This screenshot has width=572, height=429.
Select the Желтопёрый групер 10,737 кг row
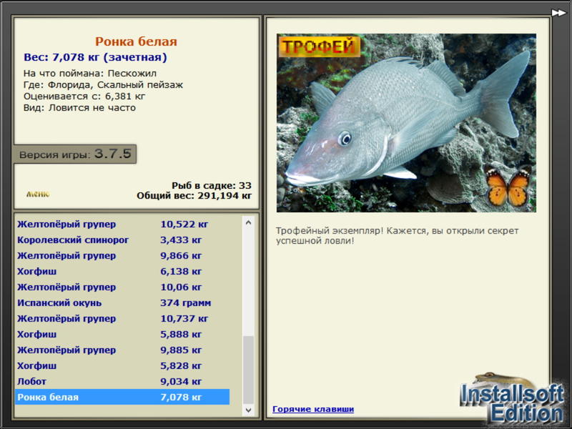click(122, 318)
